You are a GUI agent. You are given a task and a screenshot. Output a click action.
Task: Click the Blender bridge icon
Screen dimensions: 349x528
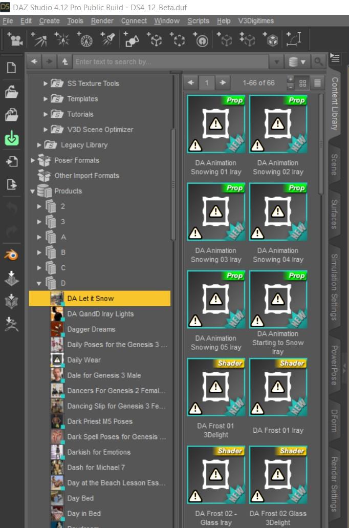[x=11, y=255]
